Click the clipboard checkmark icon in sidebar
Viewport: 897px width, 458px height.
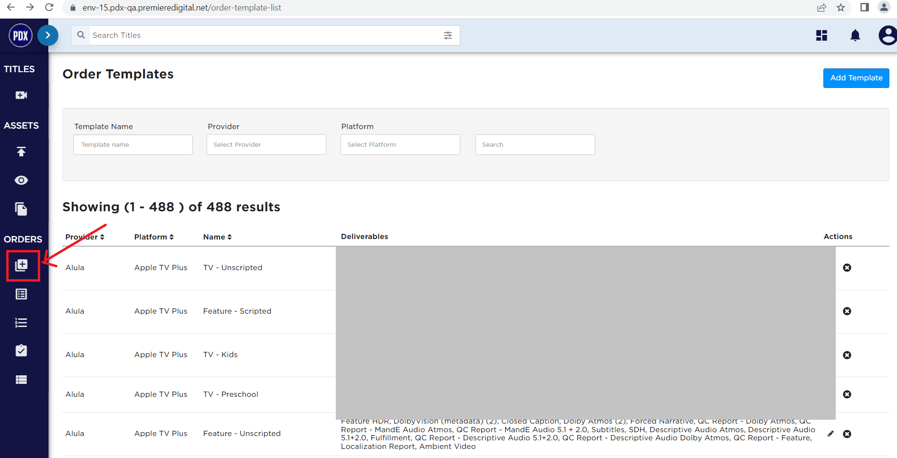pos(21,350)
